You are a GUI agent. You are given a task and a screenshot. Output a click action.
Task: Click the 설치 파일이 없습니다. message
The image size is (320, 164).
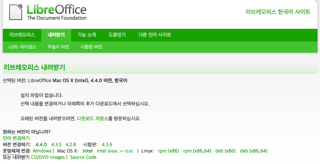pyautogui.click(x=42, y=95)
